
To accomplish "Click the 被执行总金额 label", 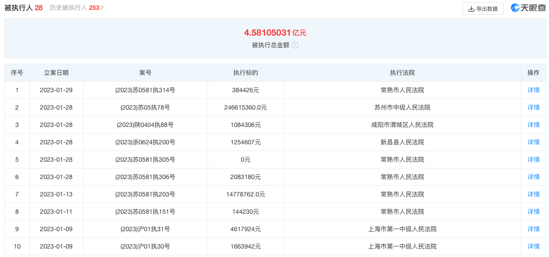I will [x=270, y=45].
